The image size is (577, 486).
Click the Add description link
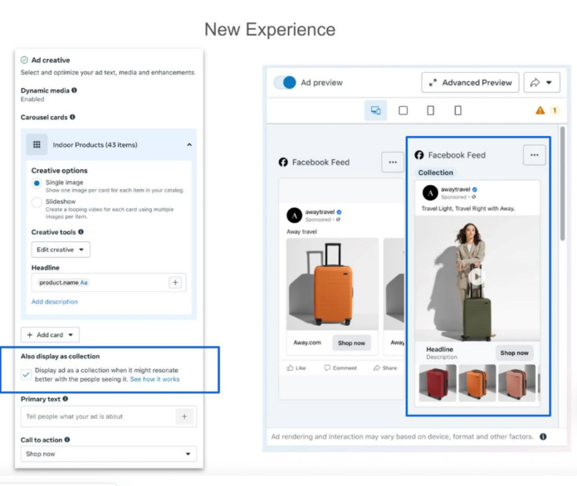click(55, 301)
